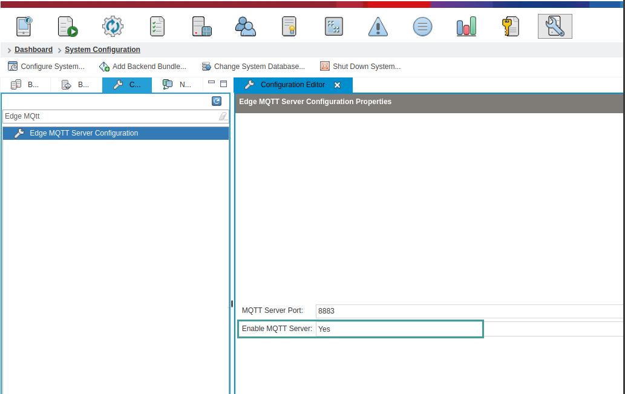The width and height of the screenshot is (625, 394).
Task: Go to Dashboard breadcrumb link
Action: tap(33, 50)
